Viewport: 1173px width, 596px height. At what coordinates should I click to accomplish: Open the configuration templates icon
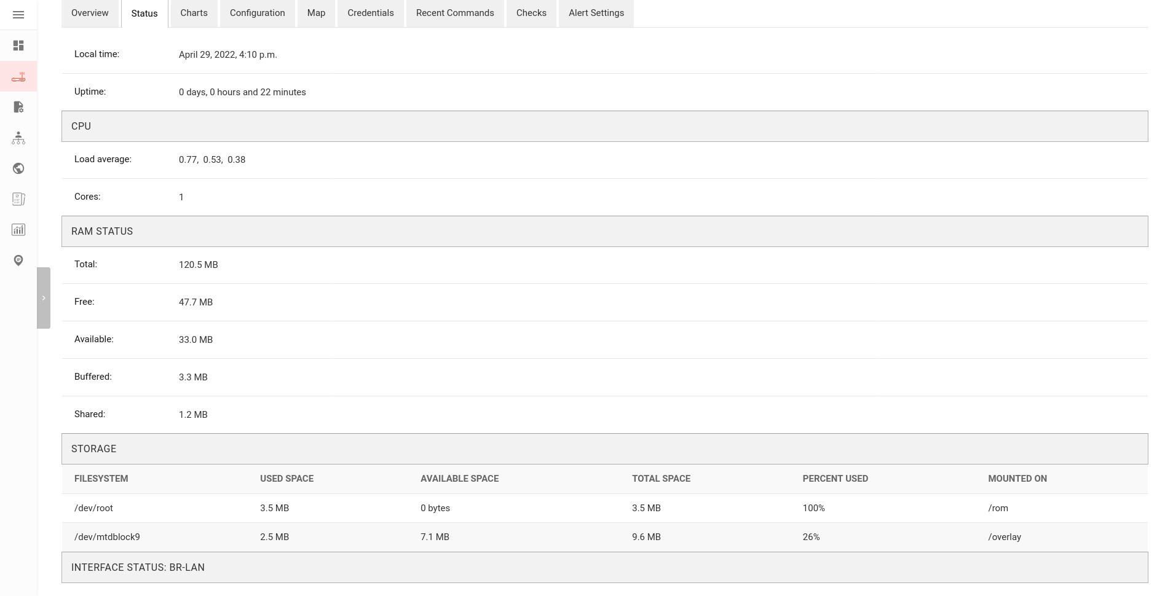(x=18, y=107)
